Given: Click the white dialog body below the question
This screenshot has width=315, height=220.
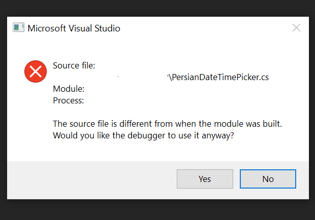Looking at the screenshot, I should 158,151.
